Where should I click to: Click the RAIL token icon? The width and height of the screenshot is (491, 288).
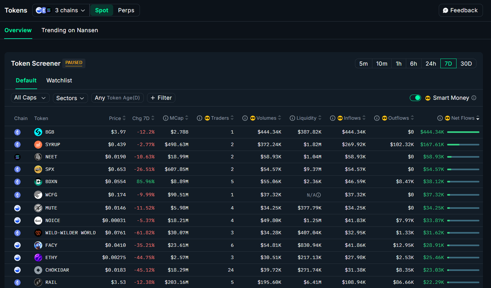pyautogui.click(x=38, y=282)
